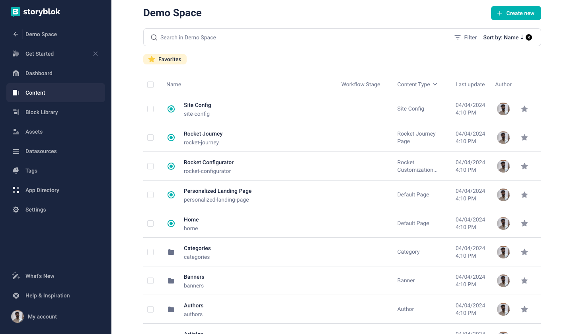Click the Block Library icon
Viewport: 573px width, 334px height.
click(16, 112)
